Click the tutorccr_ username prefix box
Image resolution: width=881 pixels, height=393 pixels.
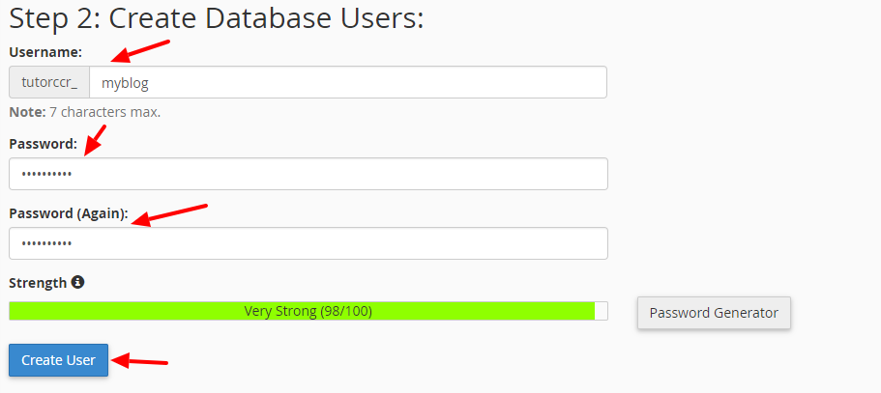[x=49, y=82]
